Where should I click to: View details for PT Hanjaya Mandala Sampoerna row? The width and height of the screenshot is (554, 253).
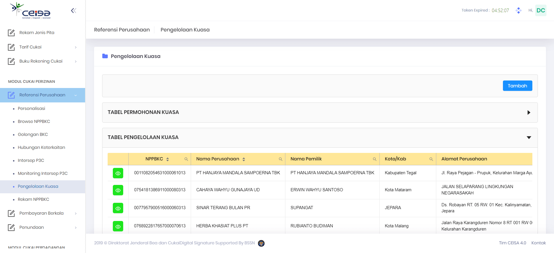(x=118, y=173)
